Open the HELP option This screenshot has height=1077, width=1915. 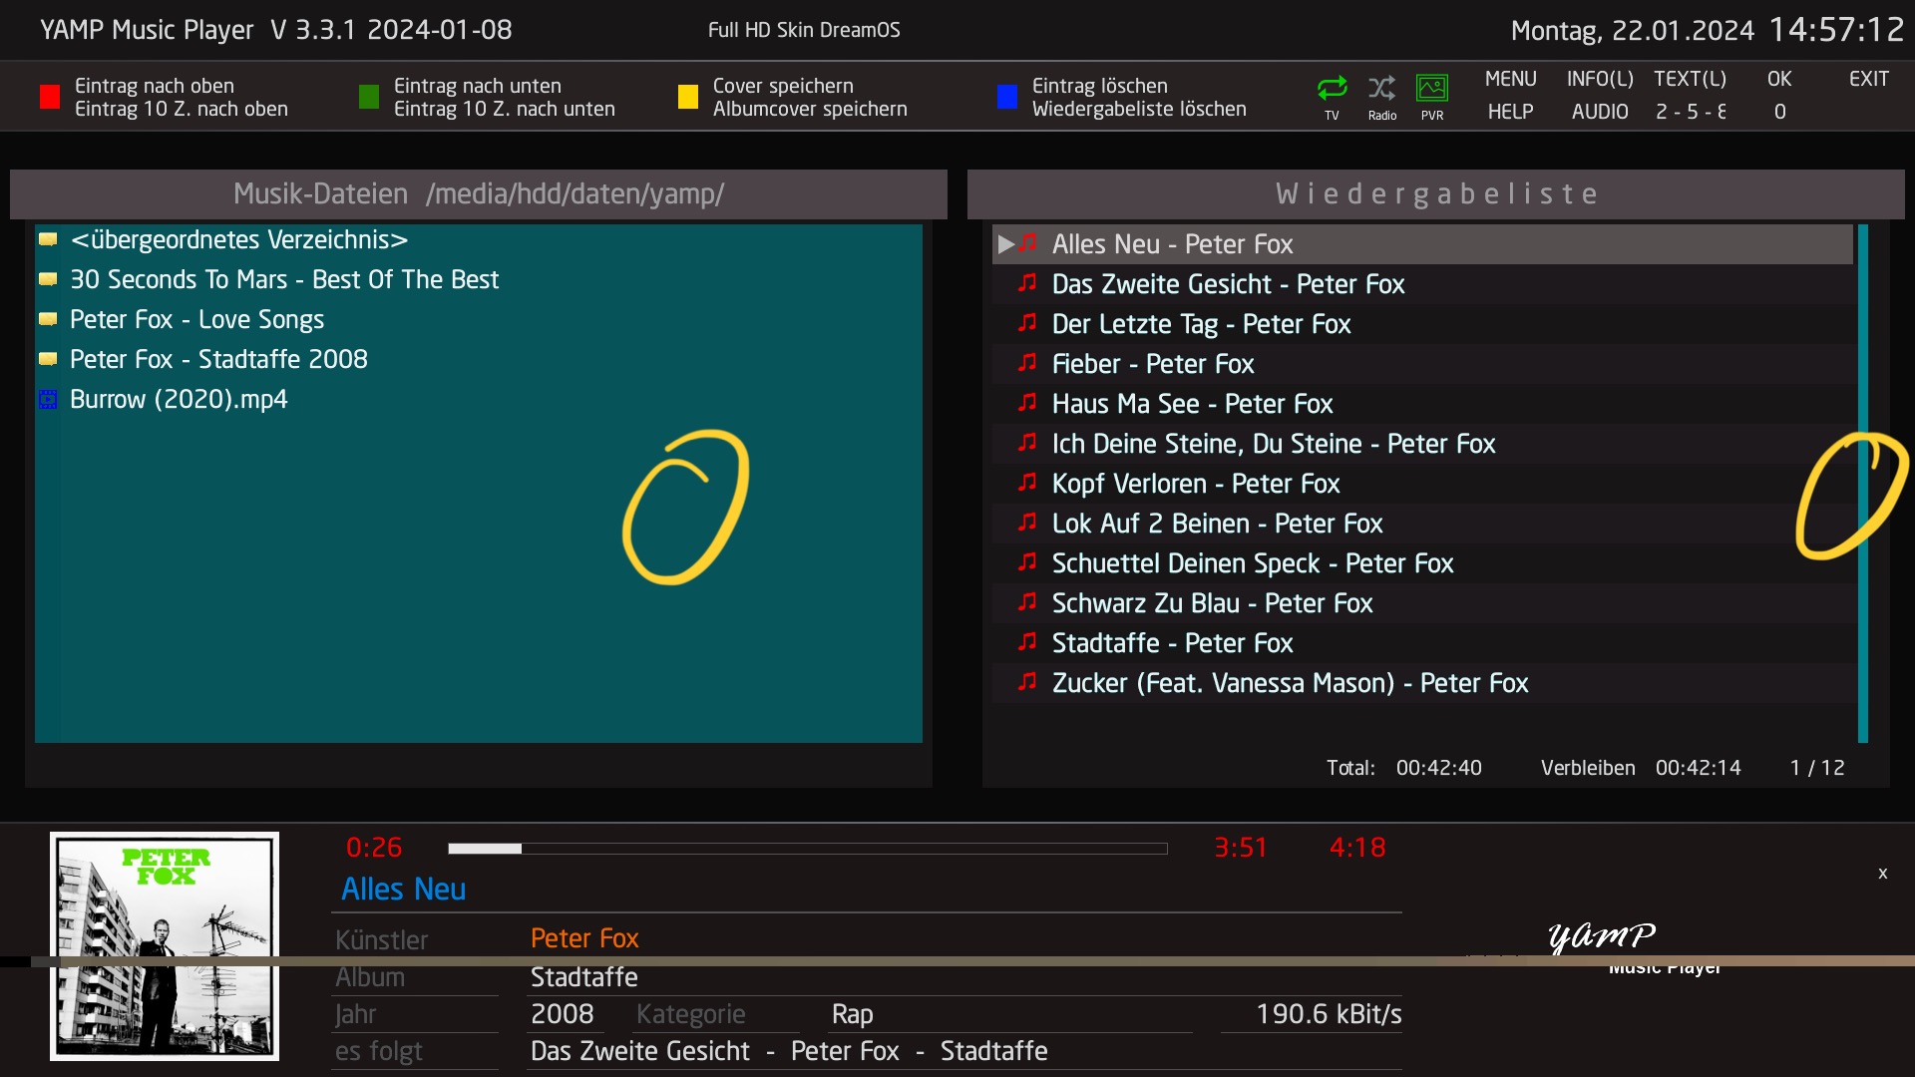pos(1510,112)
